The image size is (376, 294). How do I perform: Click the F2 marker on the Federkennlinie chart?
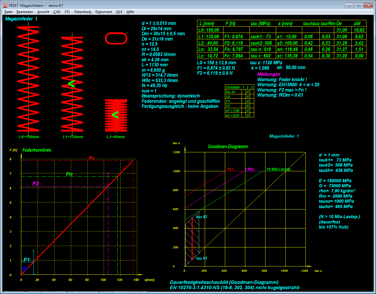tap(36, 184)
